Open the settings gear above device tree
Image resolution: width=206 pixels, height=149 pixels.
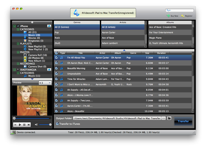32,22
